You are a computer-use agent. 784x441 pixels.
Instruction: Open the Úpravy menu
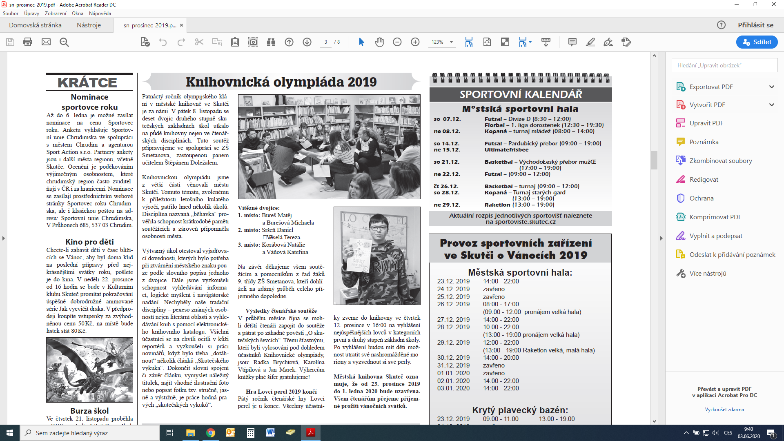pos(31,13)
